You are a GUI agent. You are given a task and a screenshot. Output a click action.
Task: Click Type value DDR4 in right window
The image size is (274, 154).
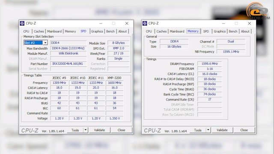(x=174, y=41)
